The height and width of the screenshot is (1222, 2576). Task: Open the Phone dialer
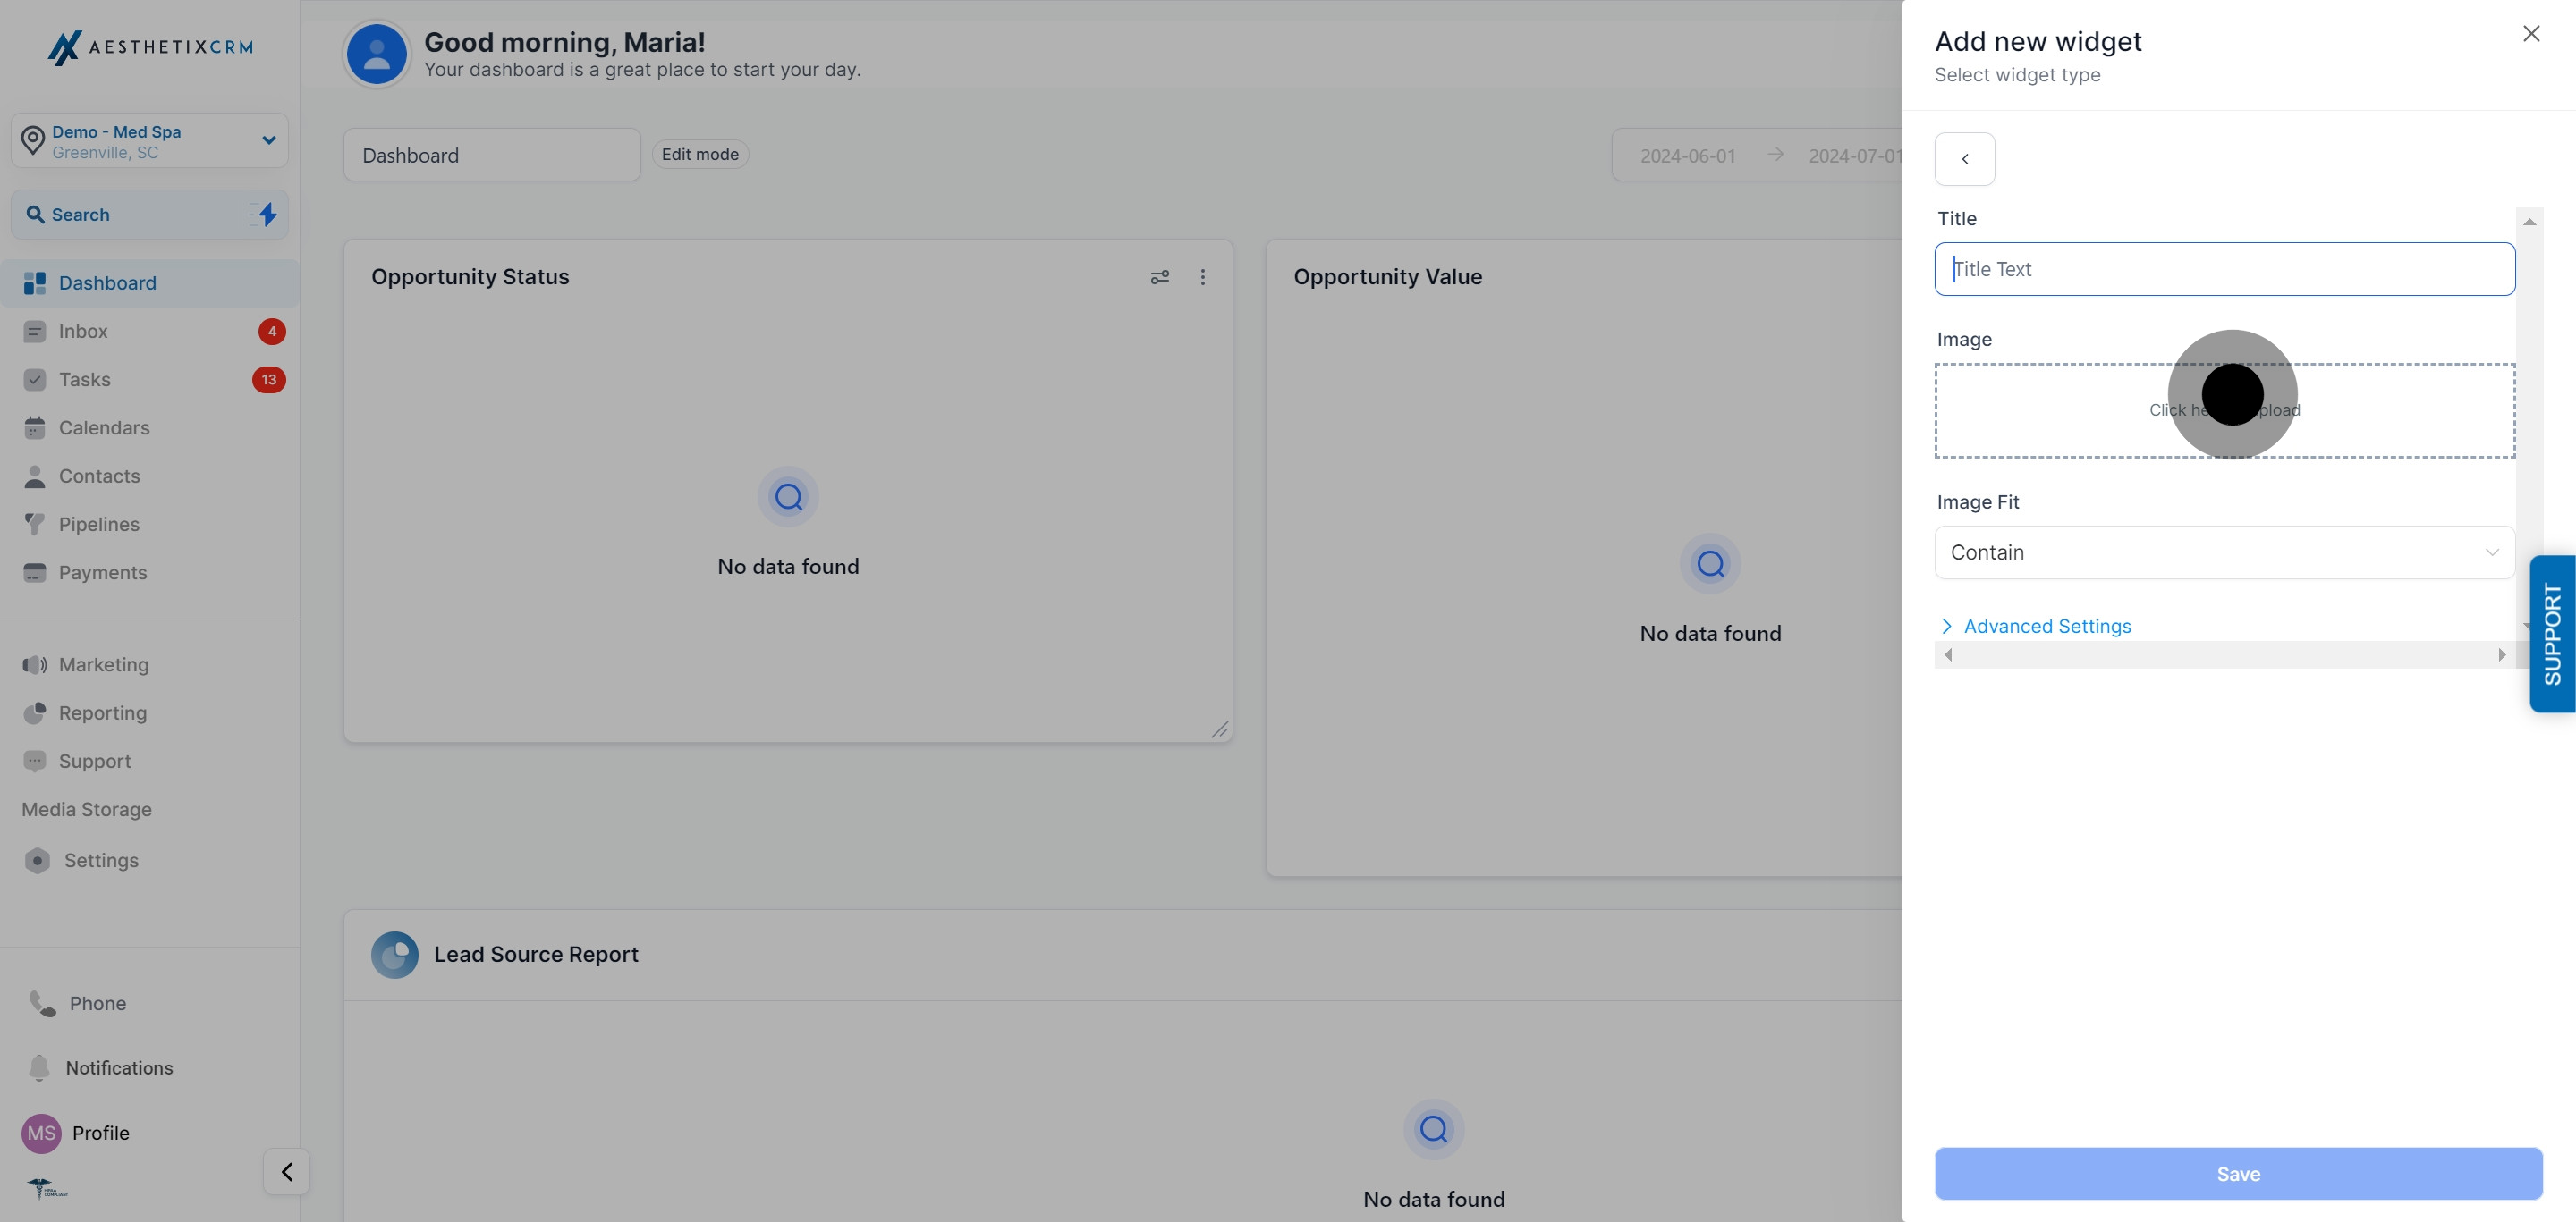coord(42,1003)
